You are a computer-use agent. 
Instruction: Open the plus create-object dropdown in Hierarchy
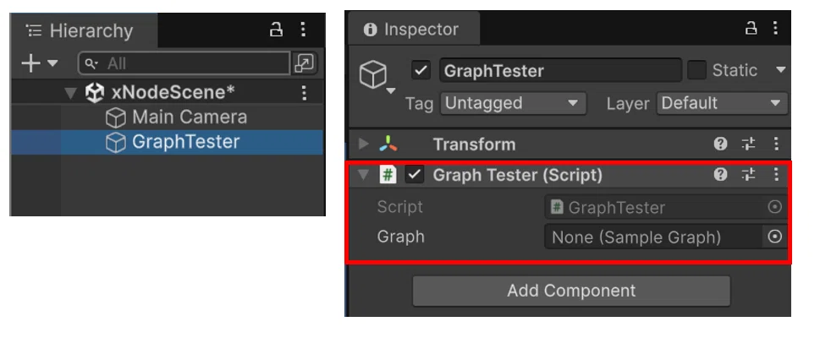(39, 63)
